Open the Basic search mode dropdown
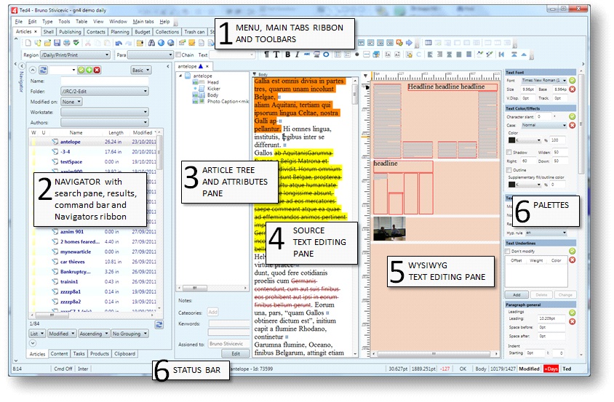614x402 pixels. click(141, 70)
